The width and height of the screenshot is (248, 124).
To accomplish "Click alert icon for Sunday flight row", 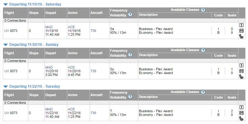I will click(x=241, y=65).
